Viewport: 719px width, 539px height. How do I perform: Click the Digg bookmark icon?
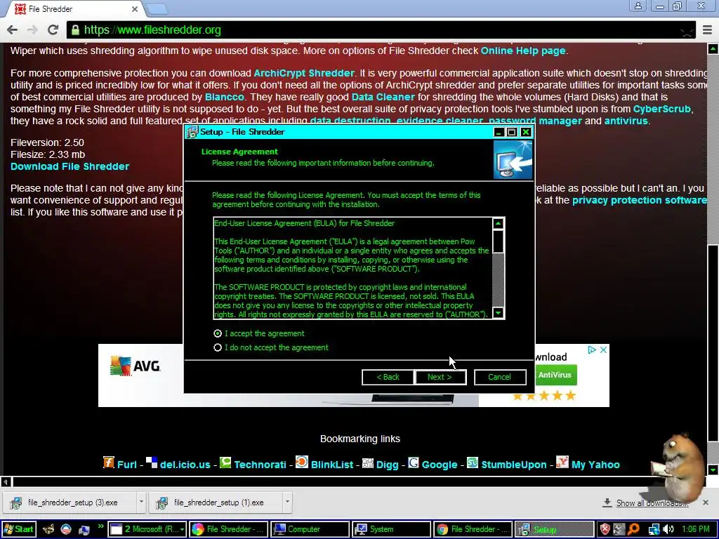368,463
